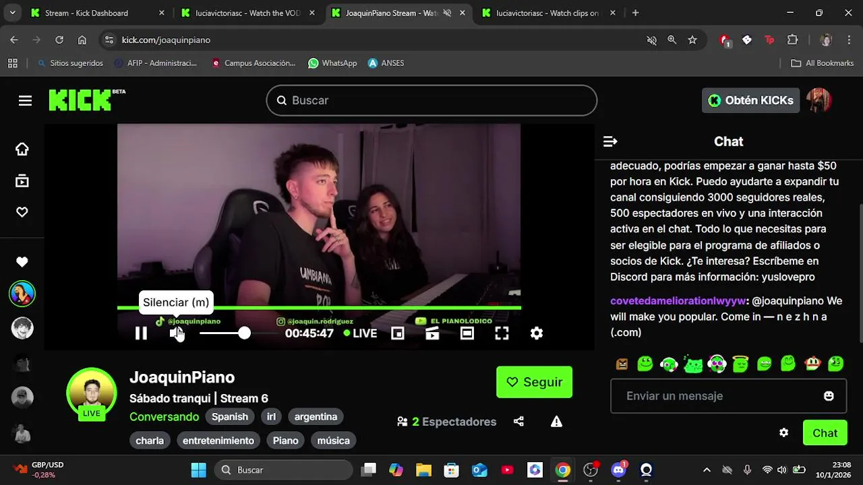The height and width of the screenshot is (485, 863).
Task: Select the Piano tag
Action: (286, 441)
